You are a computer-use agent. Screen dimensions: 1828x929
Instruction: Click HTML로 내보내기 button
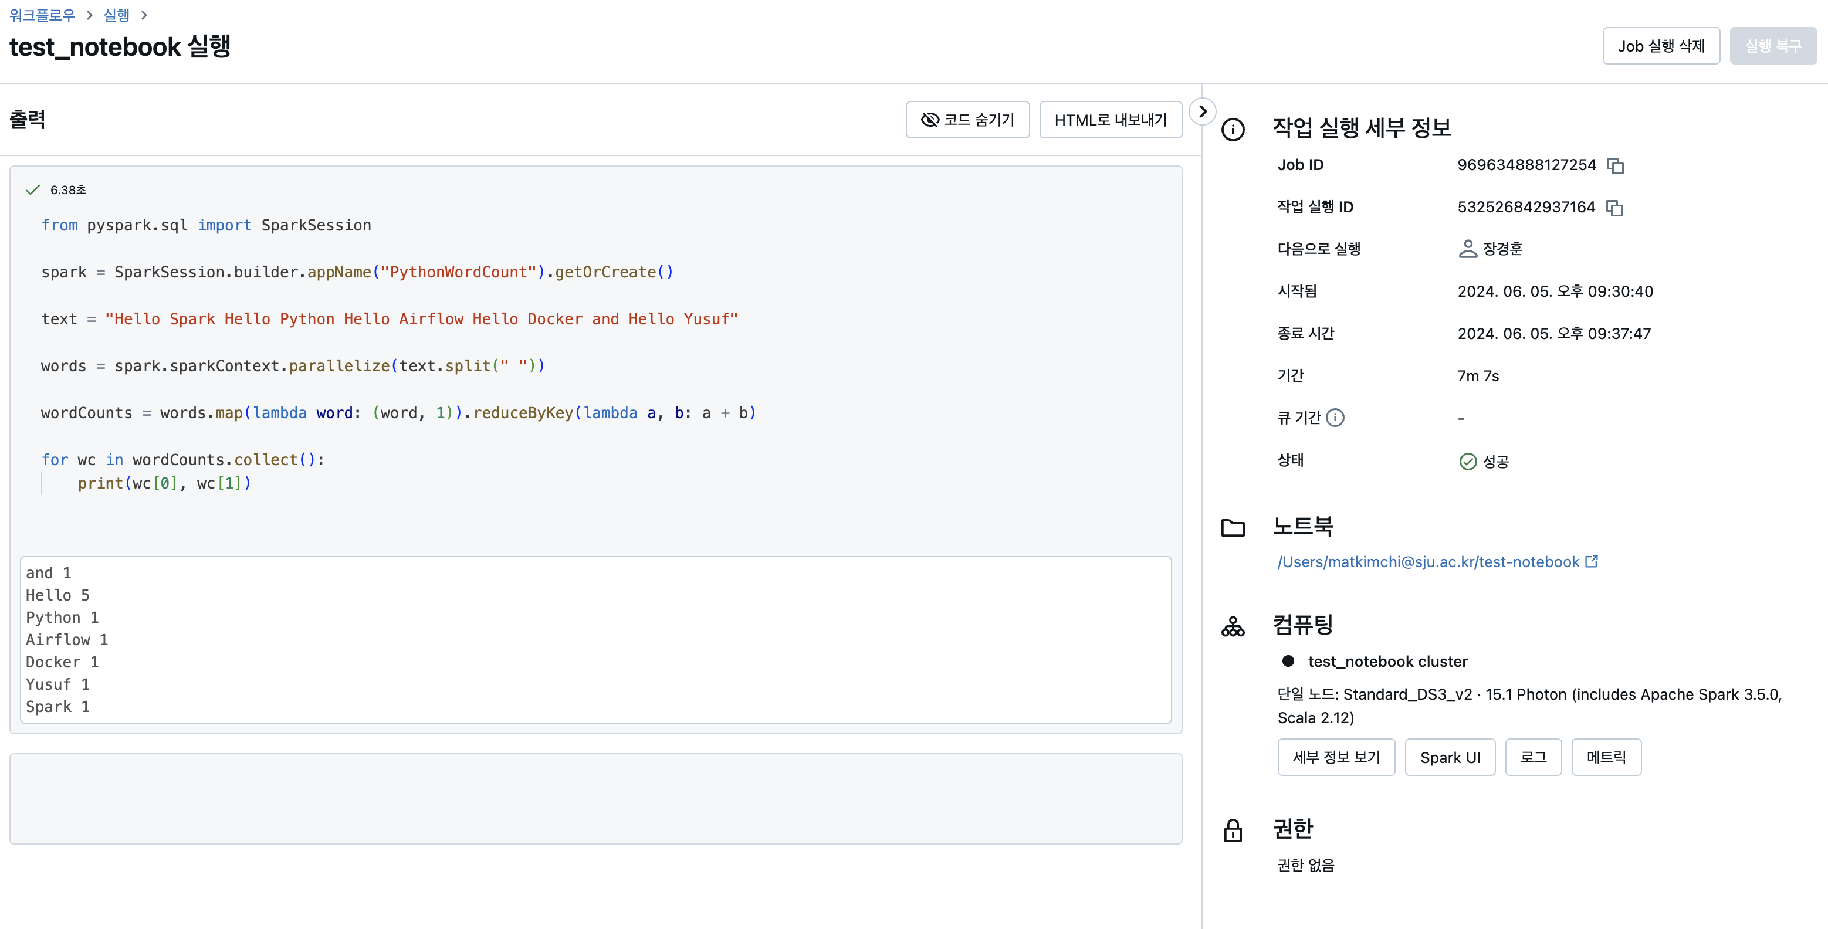1110,120
